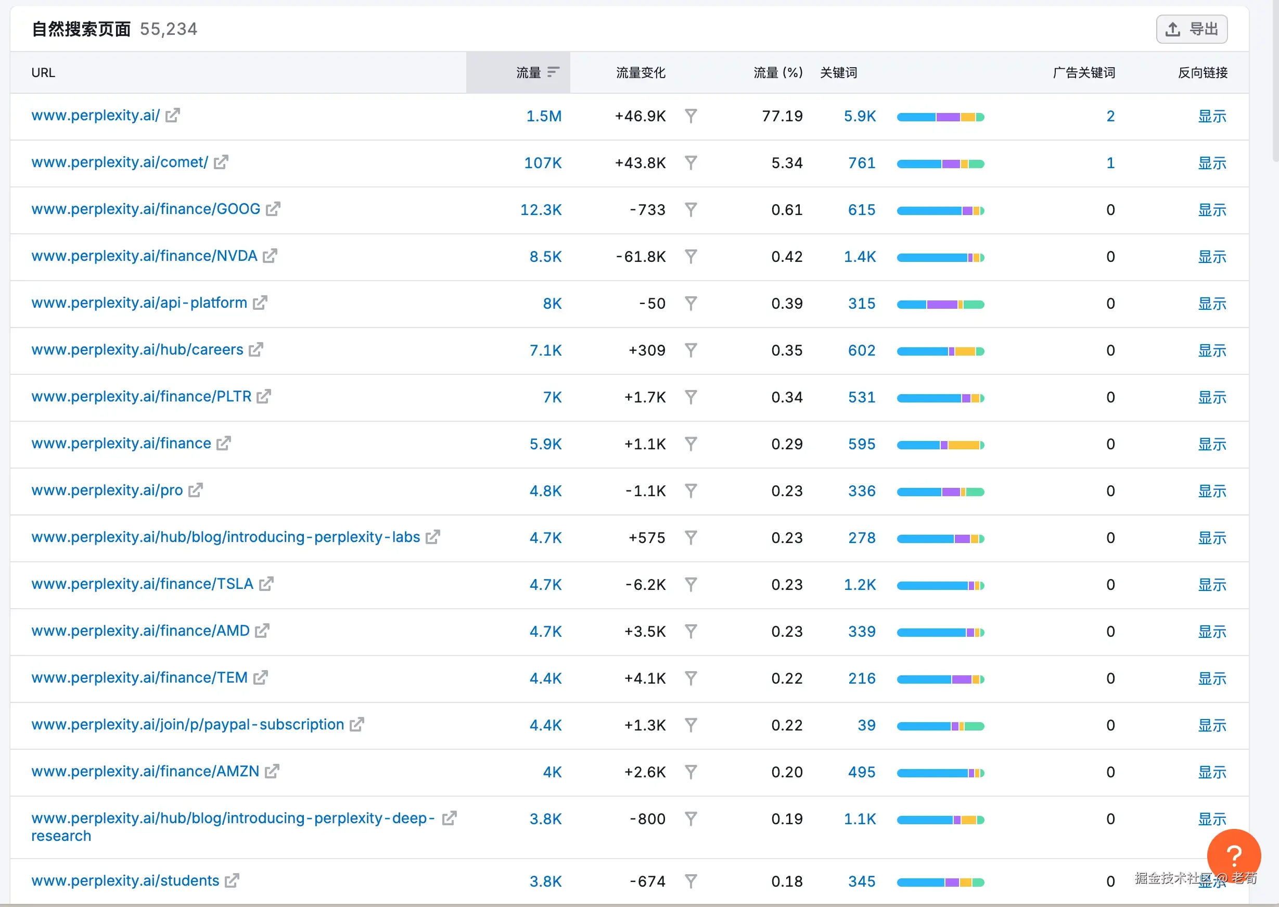Click the 流量变化 column header
Screen dimensions: 1279x907
(640, 72)
